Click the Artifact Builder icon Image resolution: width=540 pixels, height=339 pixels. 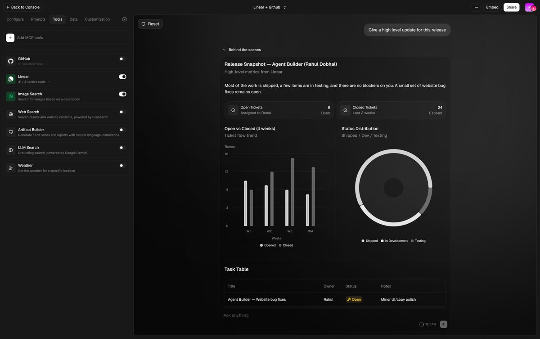tap(11, 132)
